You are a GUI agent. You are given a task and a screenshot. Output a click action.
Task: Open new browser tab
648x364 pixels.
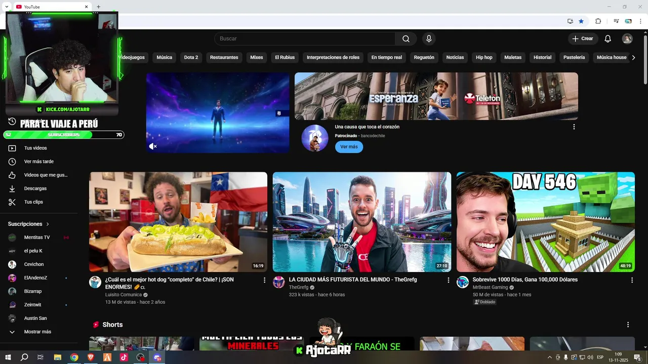(98, 7)
